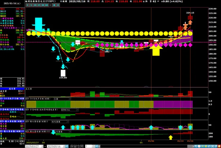Click the date 2025/05/16(五) at top left

pyautogui.click(x=12, y=4)
